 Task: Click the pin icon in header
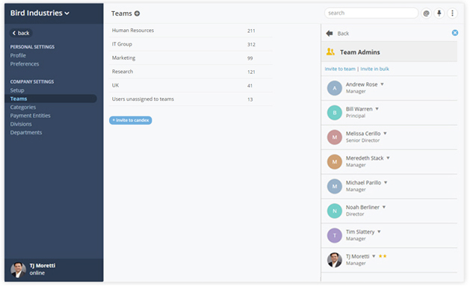(439, 13)
